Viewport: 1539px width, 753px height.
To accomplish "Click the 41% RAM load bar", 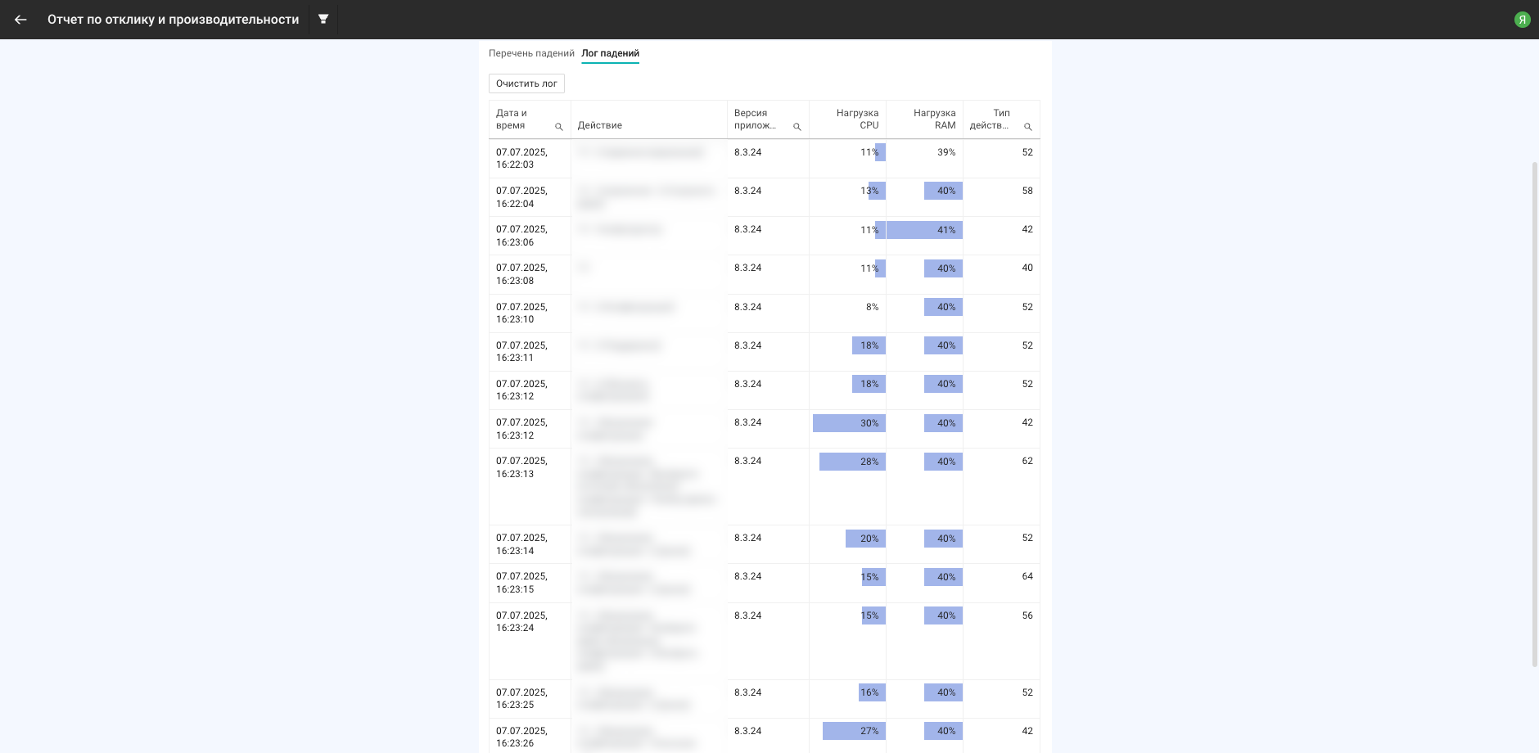I will tap(924, 230).
